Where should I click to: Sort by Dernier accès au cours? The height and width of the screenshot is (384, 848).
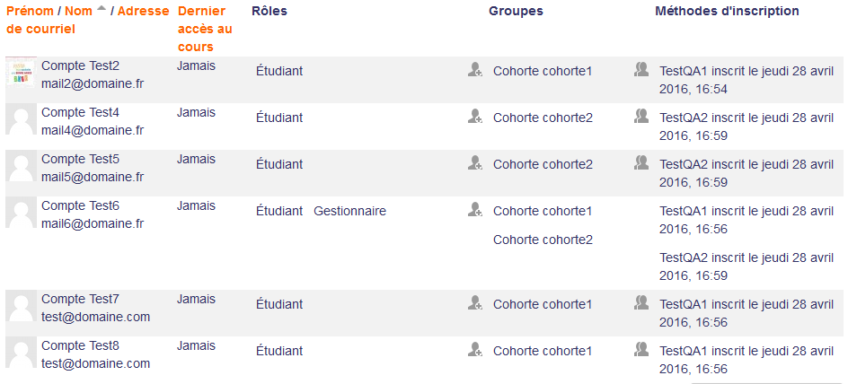(x=205, y=29)
